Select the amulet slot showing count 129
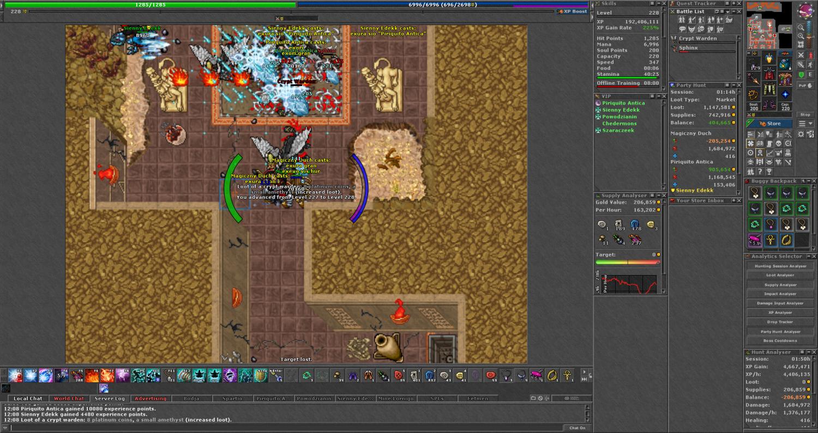 pos(753,64)
